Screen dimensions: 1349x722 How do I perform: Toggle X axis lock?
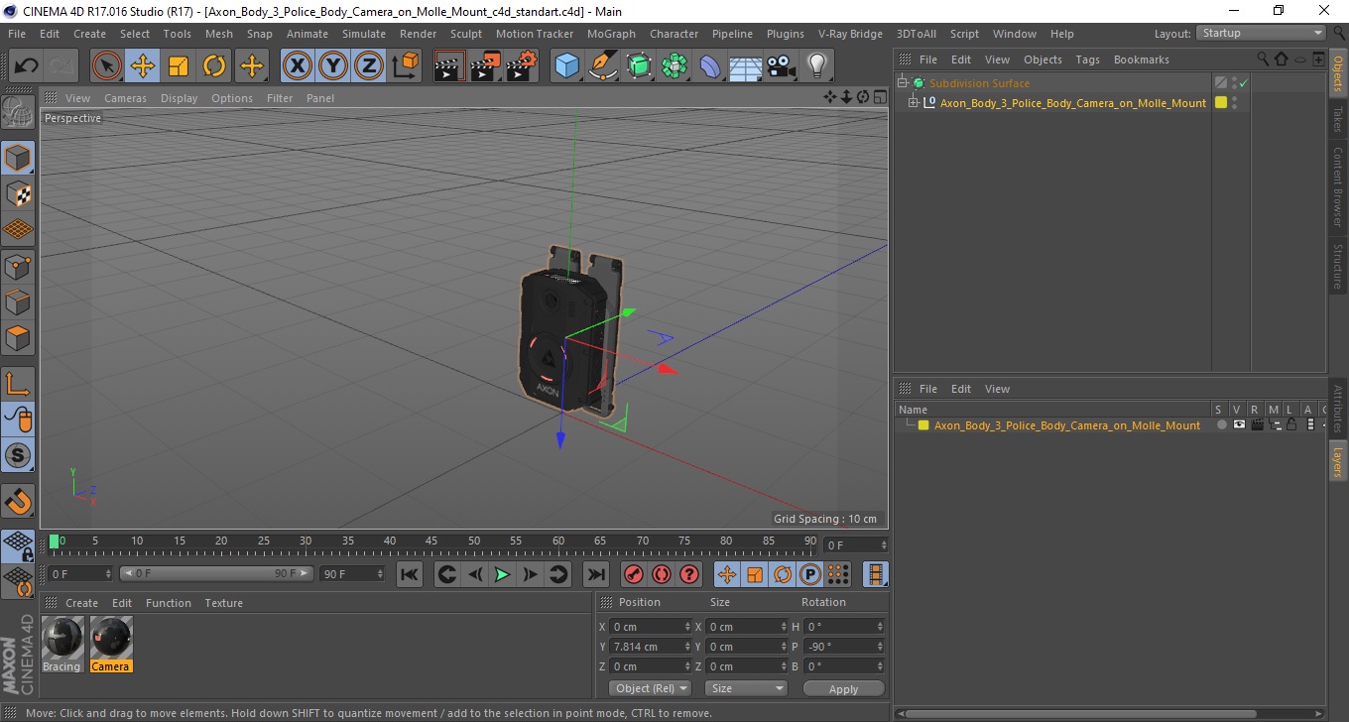(298, 66)
